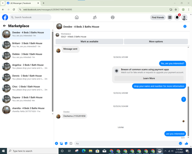
Task: Reload the page in Chrome
Action: tap(14, 10)
